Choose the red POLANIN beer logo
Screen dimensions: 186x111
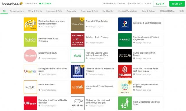(125, 72)
